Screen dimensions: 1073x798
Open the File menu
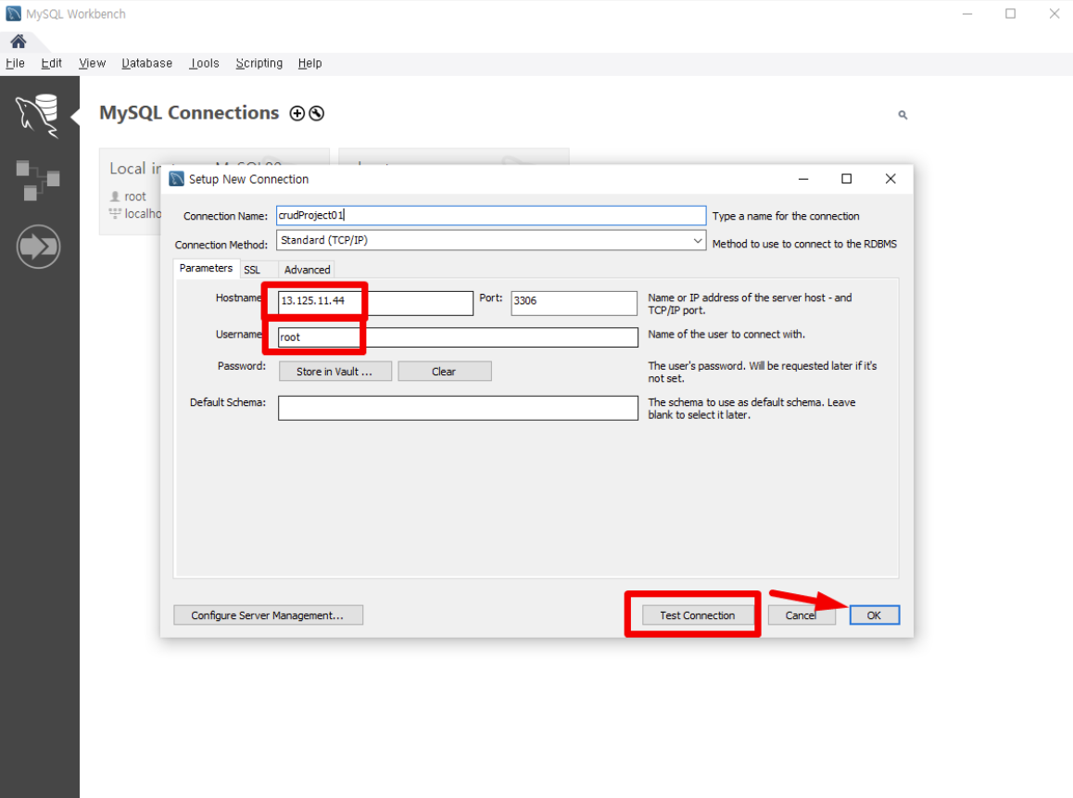click(15, 63)
